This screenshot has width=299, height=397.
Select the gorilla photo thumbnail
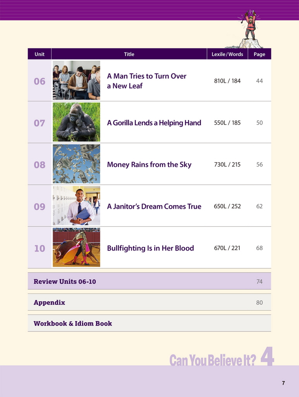[x=76, y=122]
